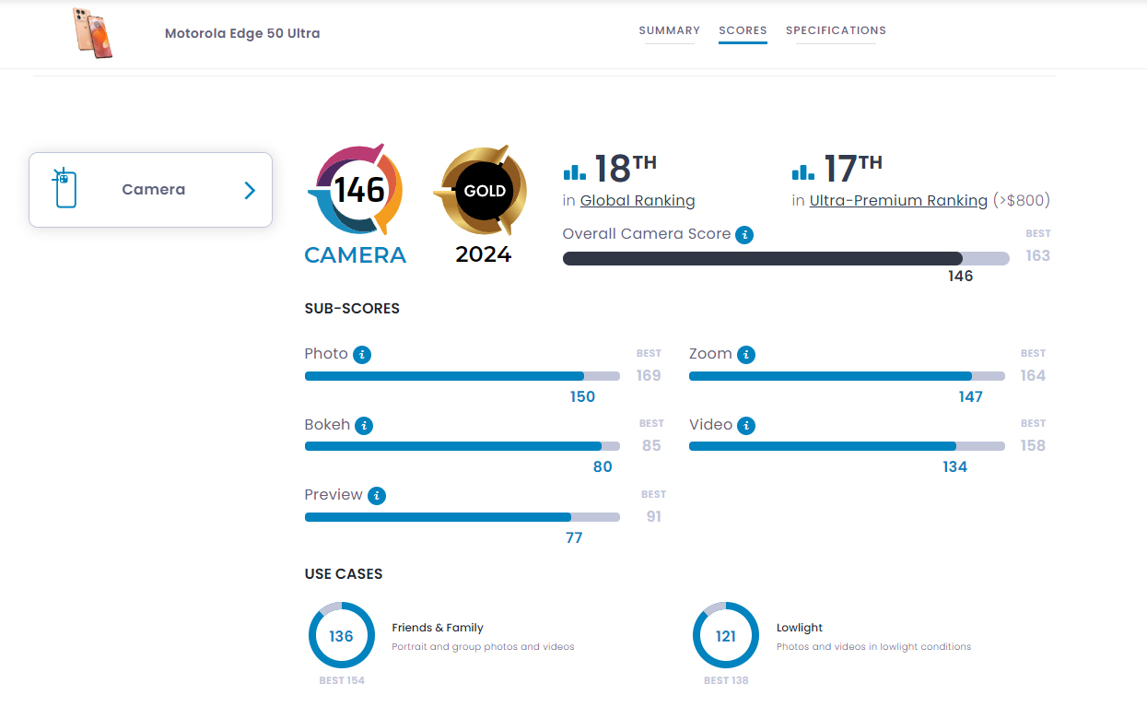
Task: Click the Friends & Family 136 score ring
Action: click(341, 635)
